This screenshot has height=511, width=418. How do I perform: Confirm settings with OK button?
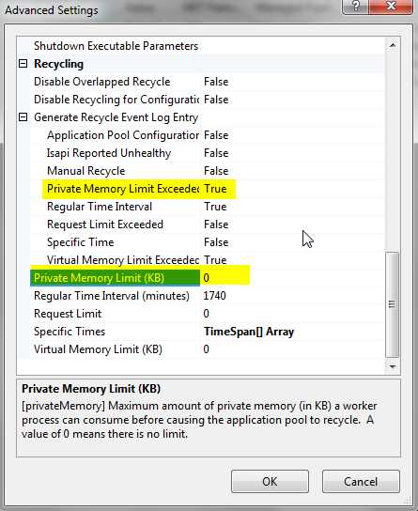[270, 481]
